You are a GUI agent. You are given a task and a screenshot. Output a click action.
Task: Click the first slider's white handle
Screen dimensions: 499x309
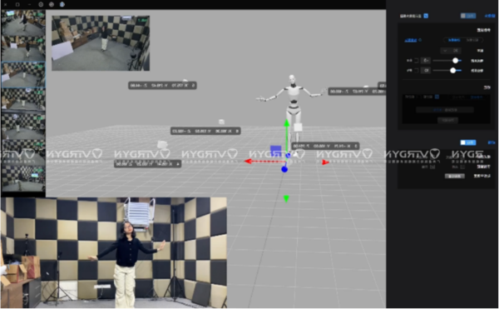pyautogui.click(x=456, y=61)
